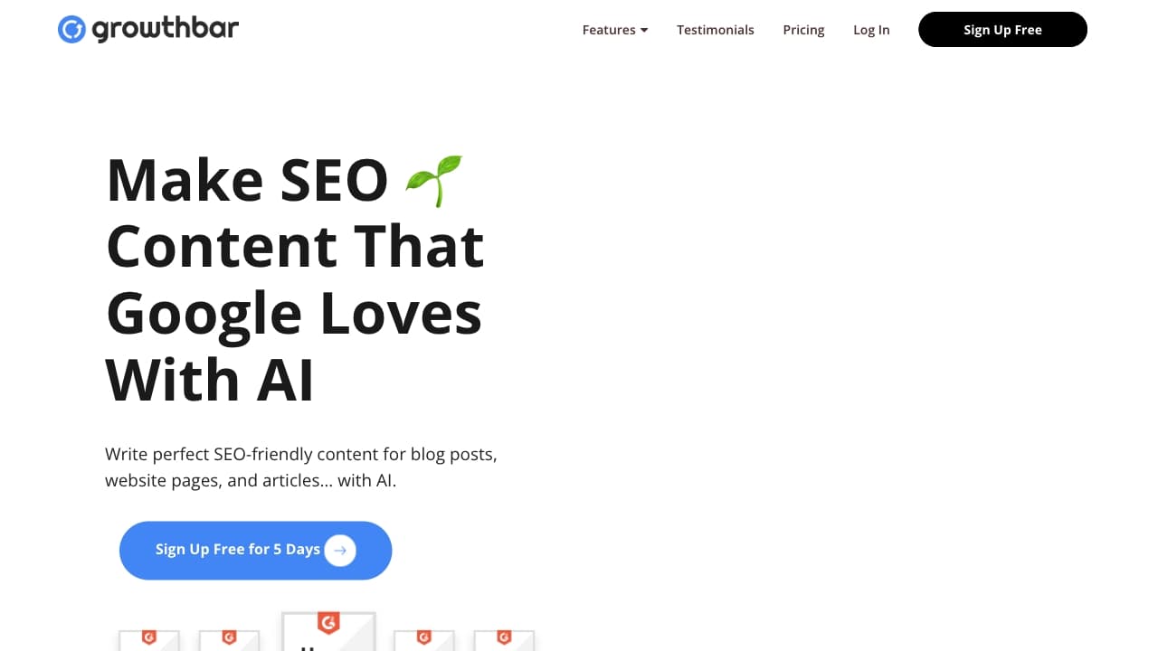Open the Pricing navigation item
1158x651 pixels.
point(803,30)
